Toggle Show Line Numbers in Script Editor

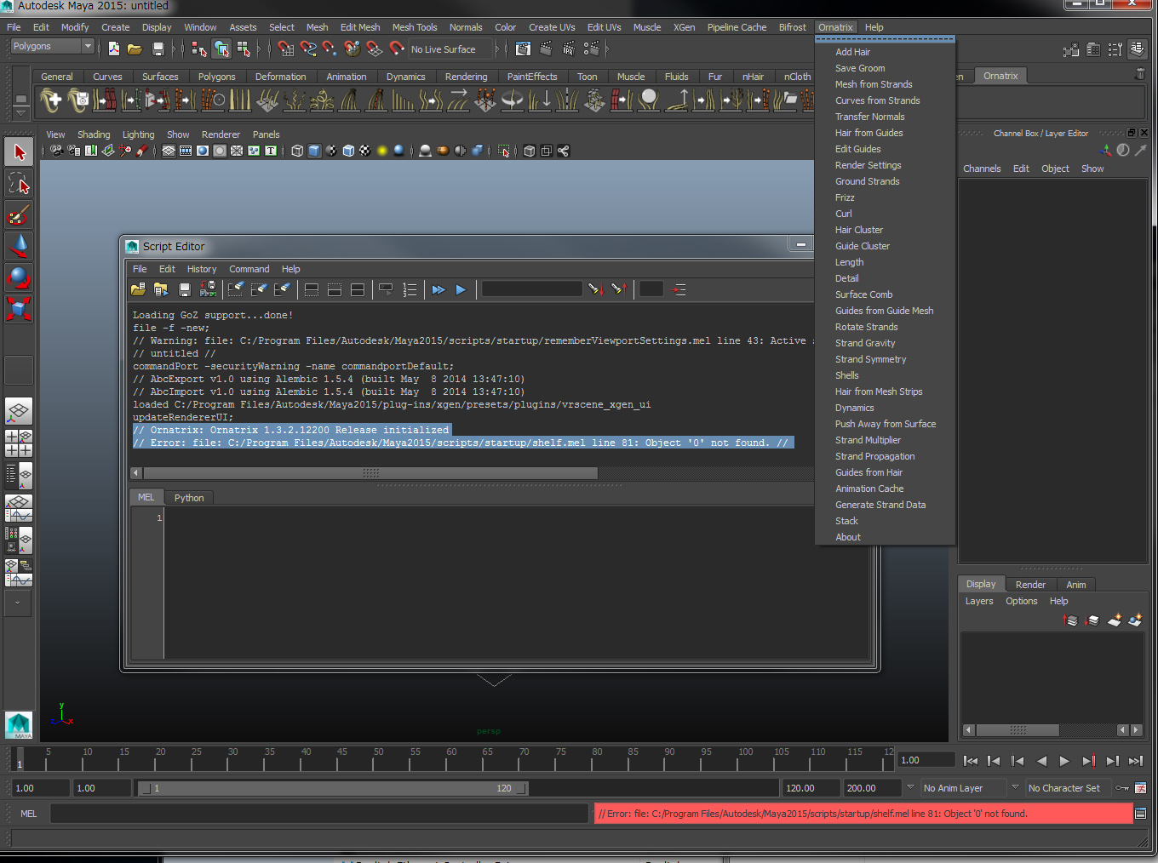[410, 290]
